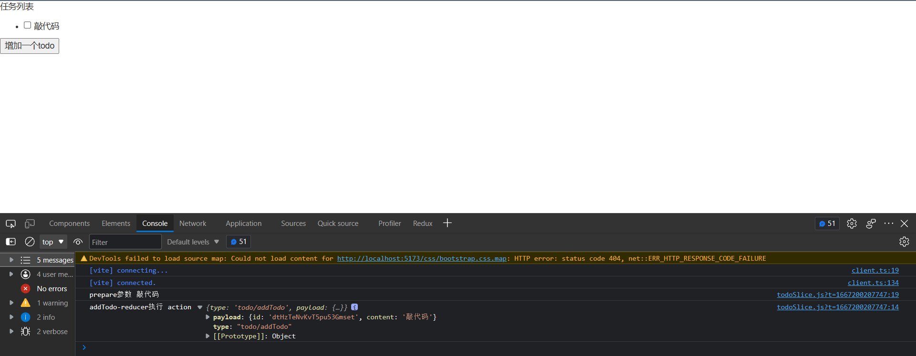Open console settings gear on filter row
This screenshot has width=916, height=356.
click(904, 242)
